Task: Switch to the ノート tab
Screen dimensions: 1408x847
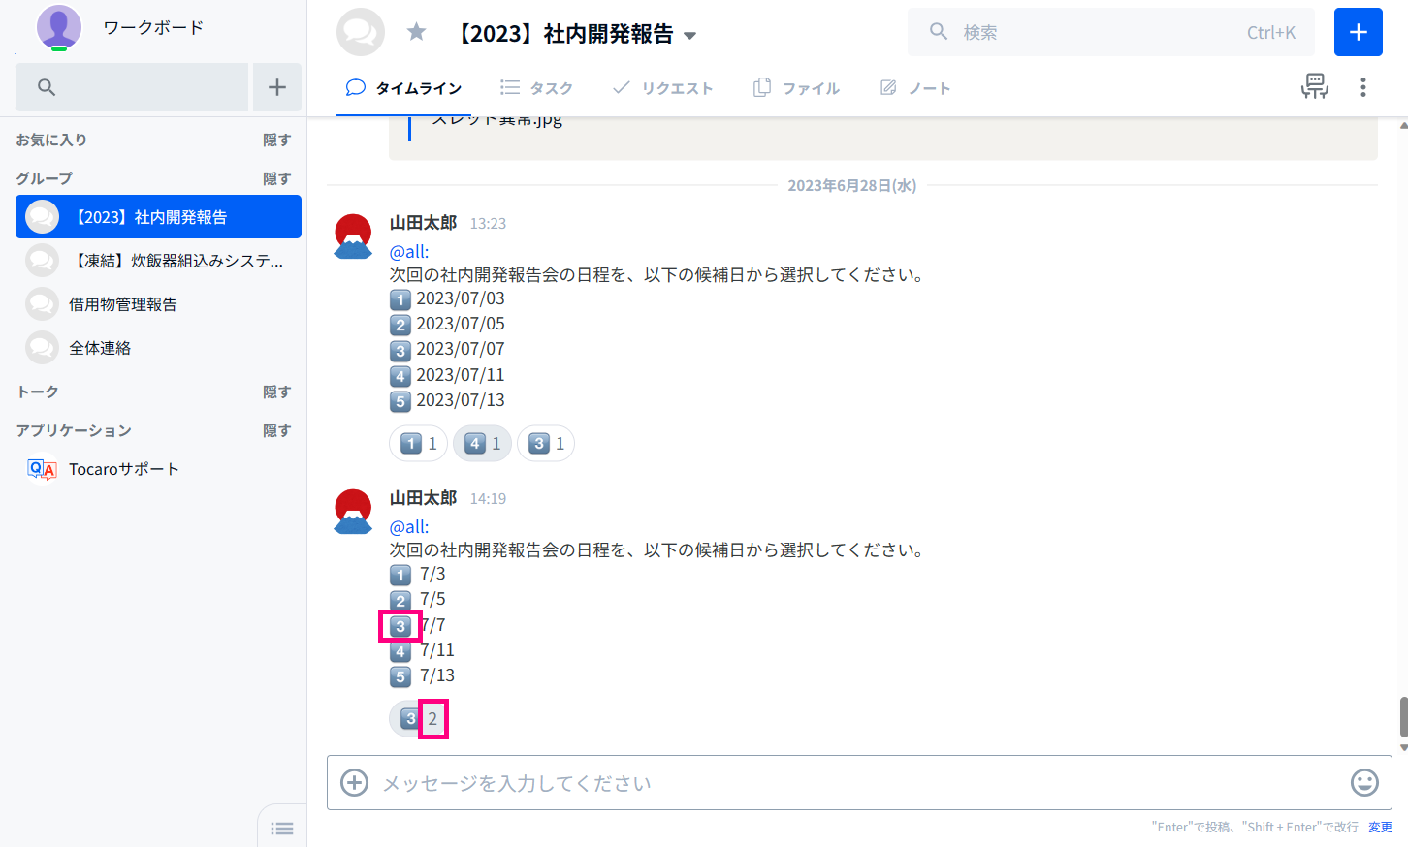Action: pyautogui.click(x=915, y=88)
